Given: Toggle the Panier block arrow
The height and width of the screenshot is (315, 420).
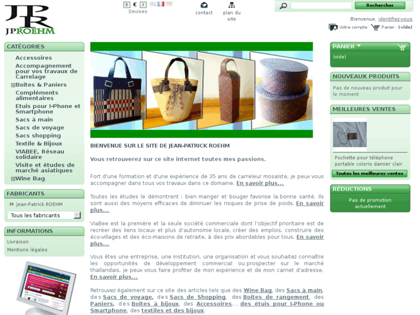Looking at the screenshot, I should click(359, 46).
